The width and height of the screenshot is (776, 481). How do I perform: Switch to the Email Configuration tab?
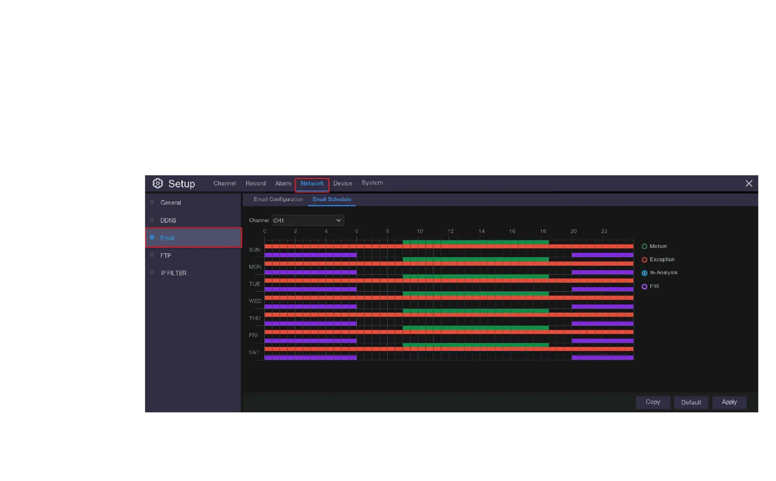tap(278, 200)
